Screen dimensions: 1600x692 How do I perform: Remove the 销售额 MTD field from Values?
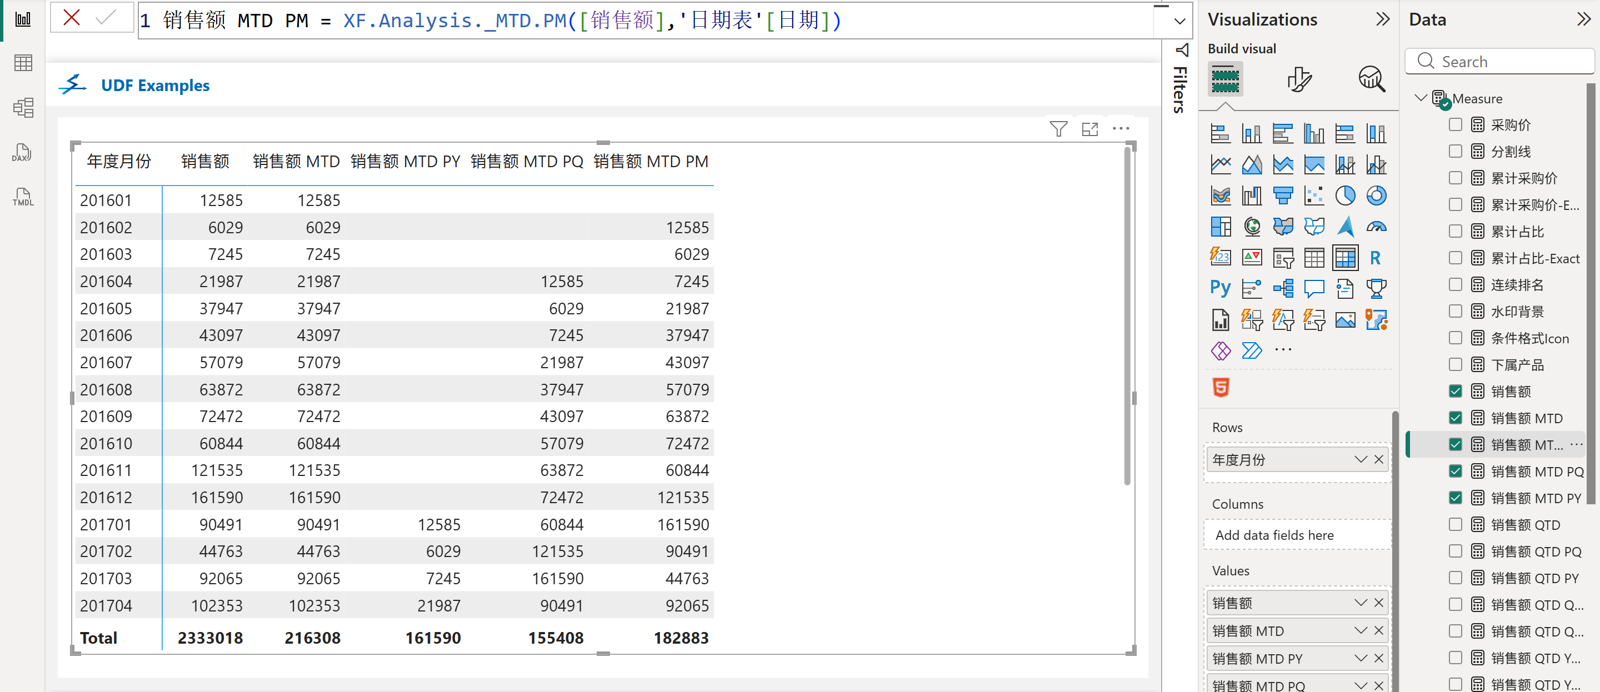1378,630
